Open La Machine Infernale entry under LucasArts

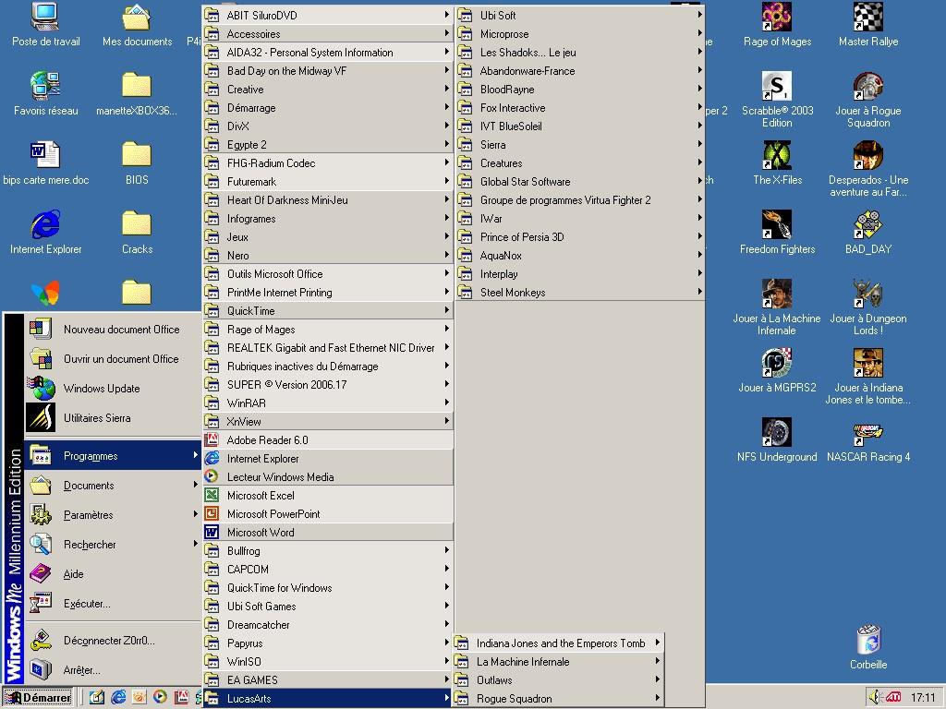(559, 662)
